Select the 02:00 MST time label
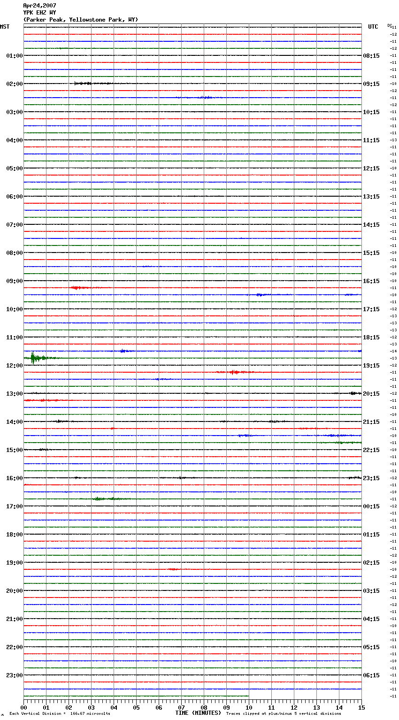The width and height of the screenshot is (399, 720). coord(15,84)
